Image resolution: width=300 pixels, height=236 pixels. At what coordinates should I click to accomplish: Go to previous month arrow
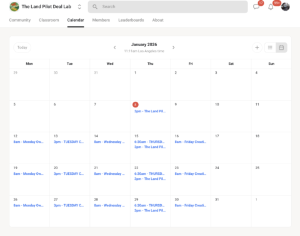pyautogui.click(x=114, y=47)
